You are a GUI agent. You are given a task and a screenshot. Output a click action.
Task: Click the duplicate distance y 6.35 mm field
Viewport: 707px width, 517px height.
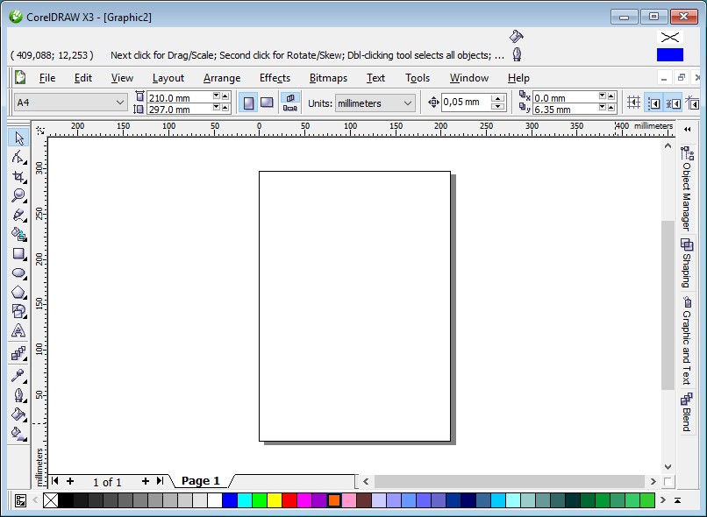[566, 109]
